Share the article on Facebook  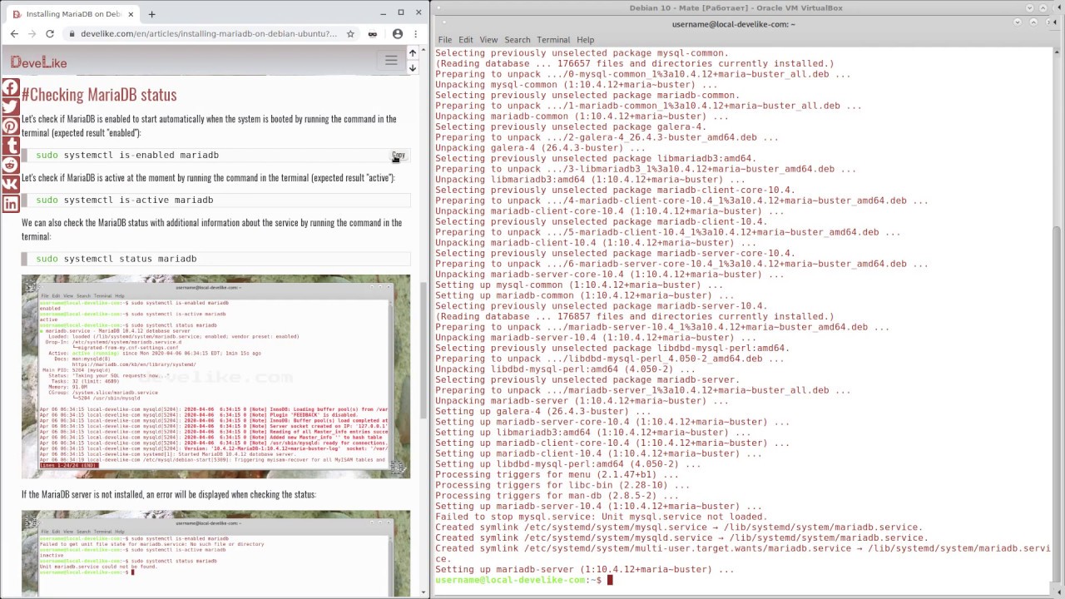click(10, 87)
